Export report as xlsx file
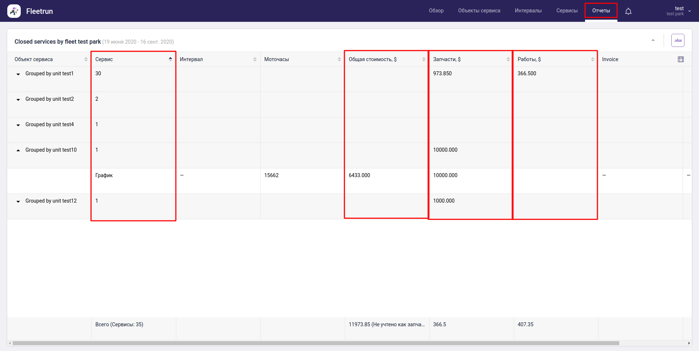This screenshot has height=351, width=699. tap(678, 40)
